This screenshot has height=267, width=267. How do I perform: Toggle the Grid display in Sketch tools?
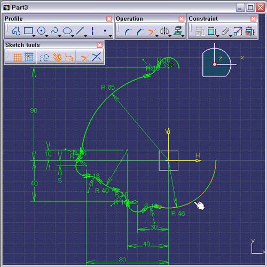(x=18, y=57)
